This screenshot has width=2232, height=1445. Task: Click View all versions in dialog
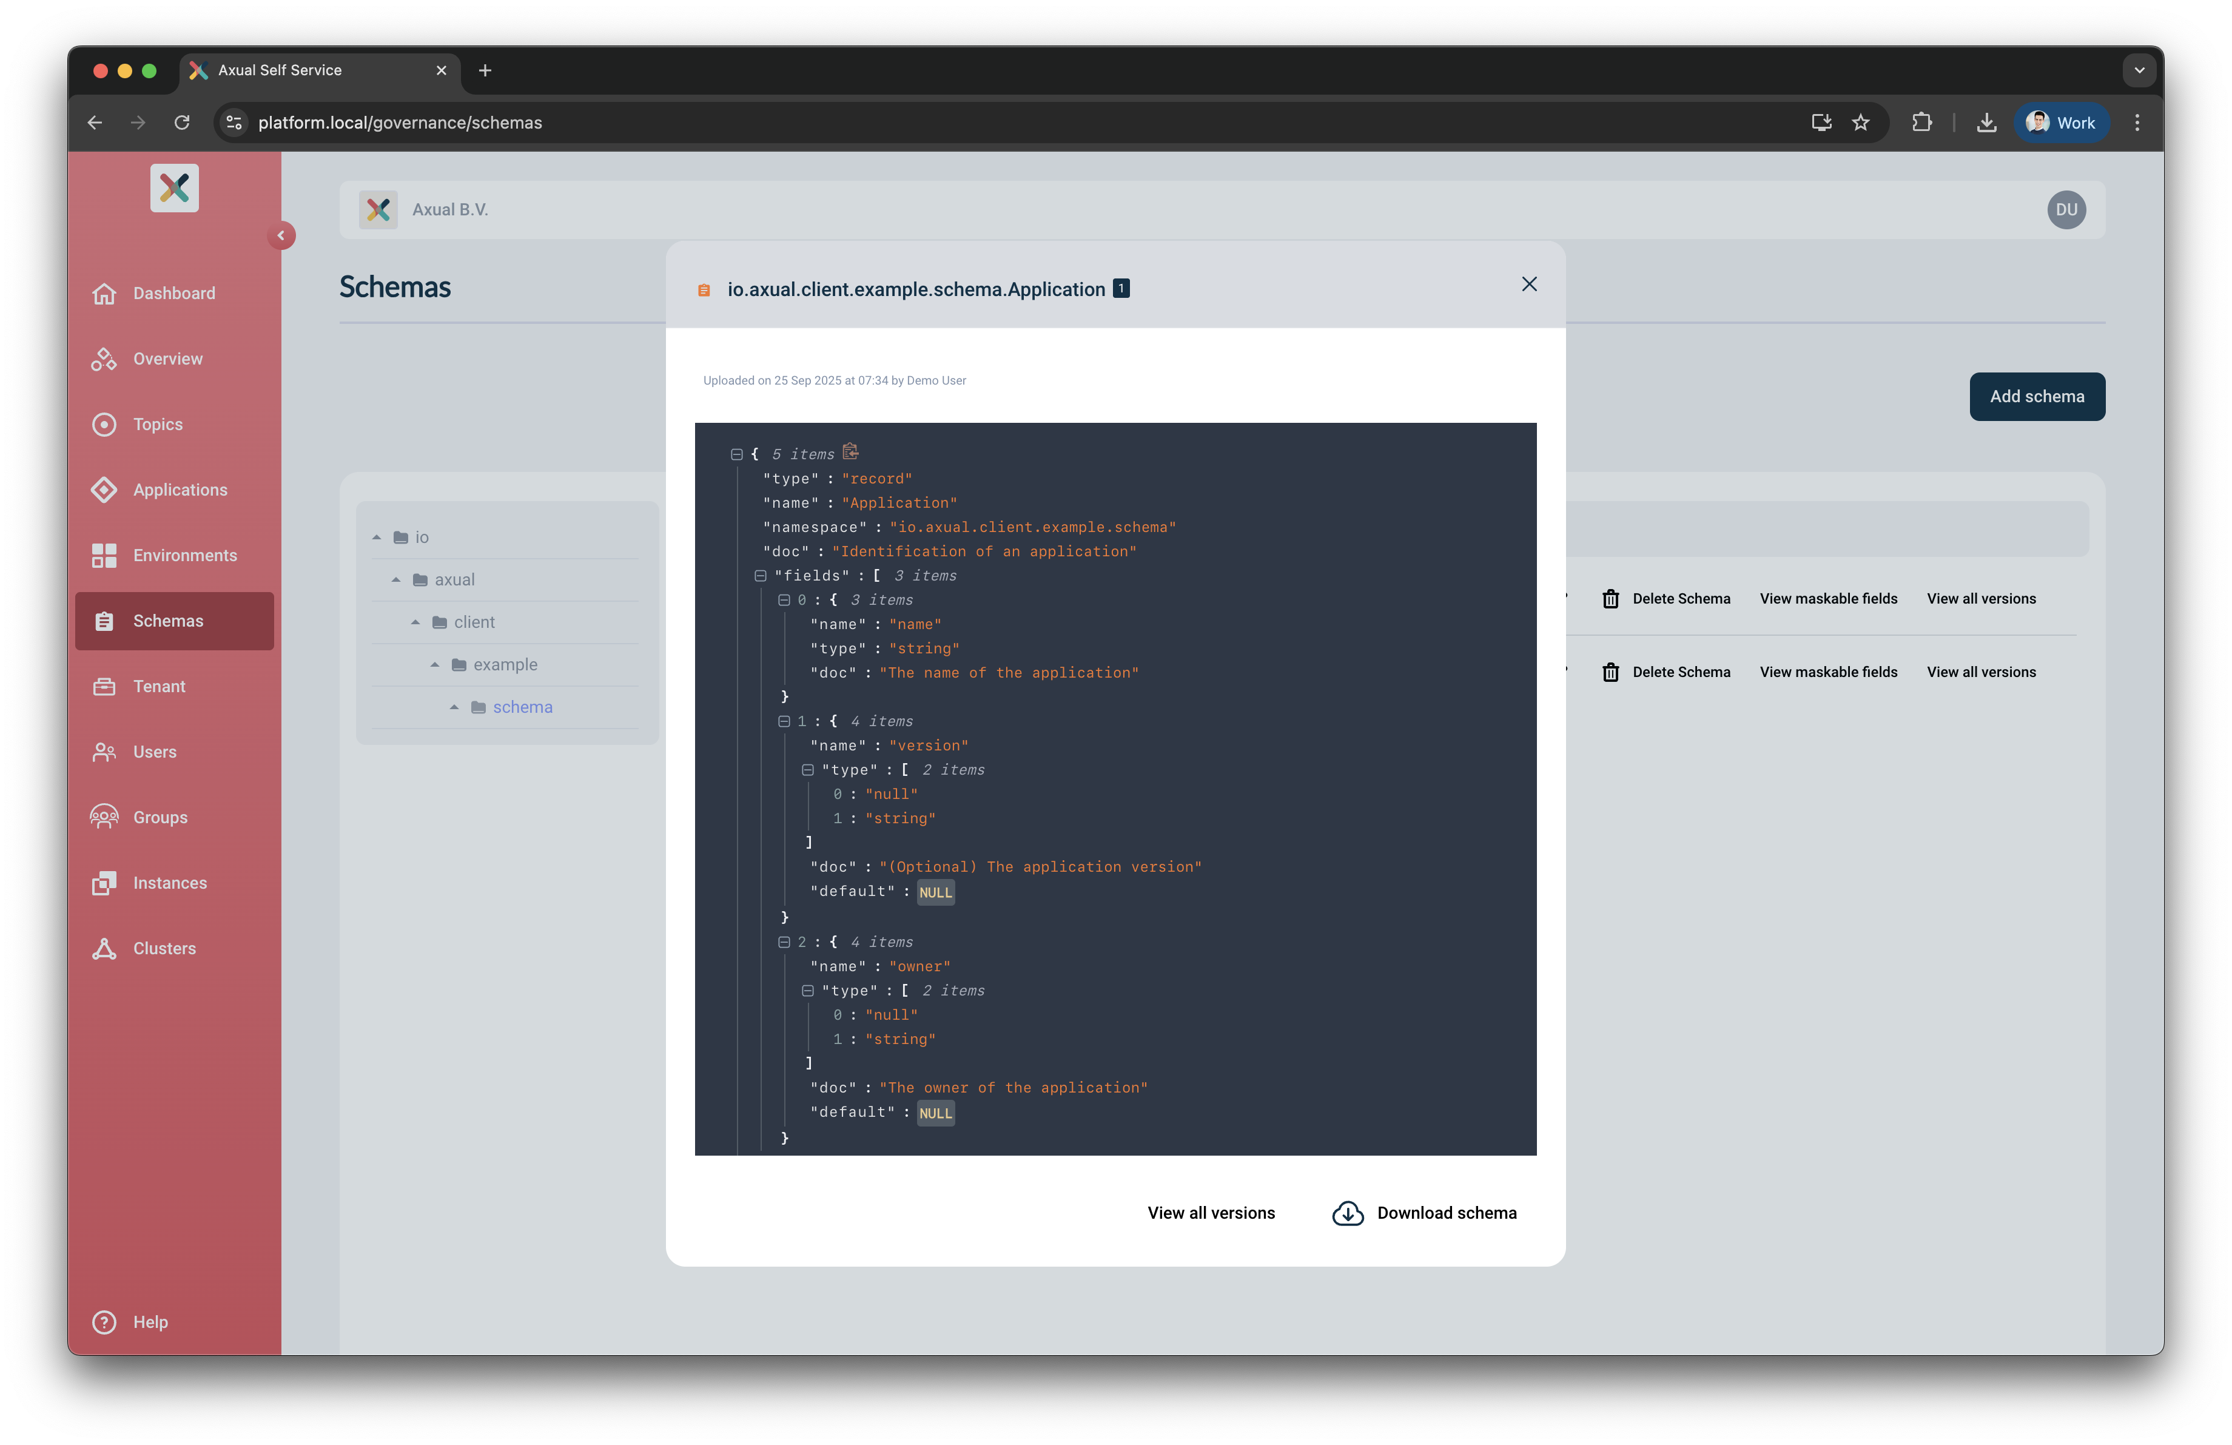1211,1213
